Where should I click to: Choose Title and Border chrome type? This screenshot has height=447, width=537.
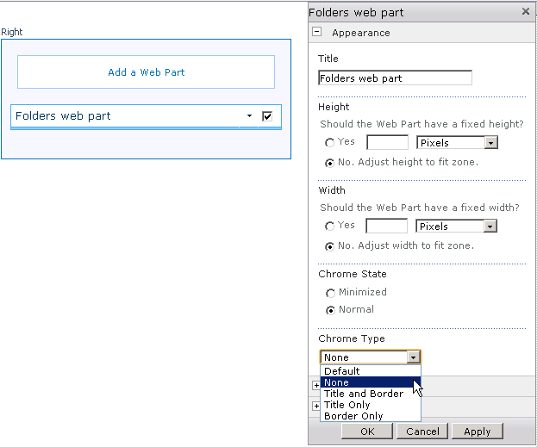(363, 394)
